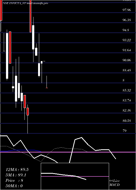Screen dimensions: 136x190
Task: Click the 97.96 price axis label
Action: 127,10
